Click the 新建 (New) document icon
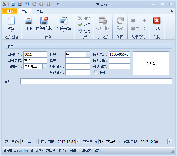Screen dimensions: 177x156 pos(11,21)
